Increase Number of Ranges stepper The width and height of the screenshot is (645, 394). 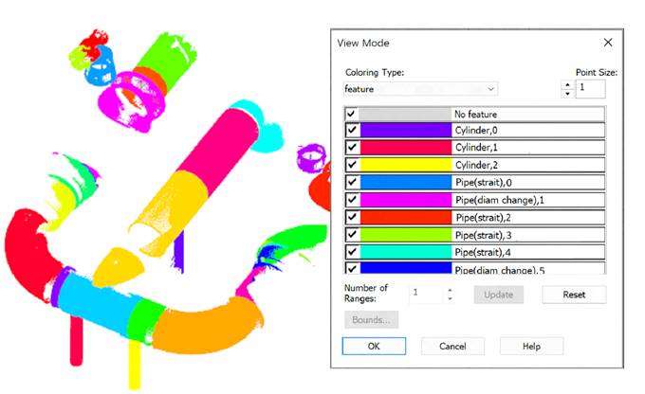pos(450,290)
